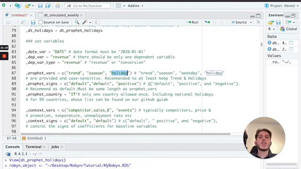
Task: Click the presenter webcam bubble
Action: tap(264, 138)
